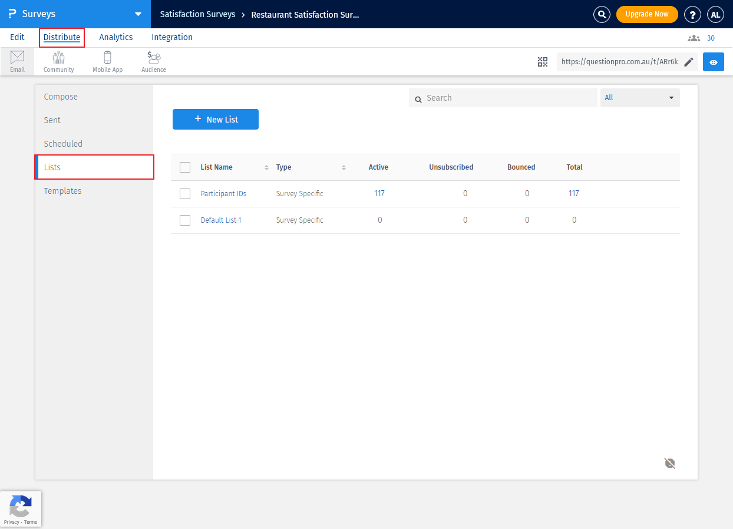Edit survey URL with pencil icon
733x529 pixels.
[x=689, y=62]
